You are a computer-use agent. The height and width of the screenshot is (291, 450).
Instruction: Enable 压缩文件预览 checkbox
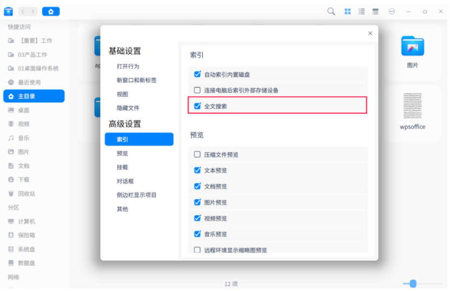pyautogui.click(x=197, y=155)
